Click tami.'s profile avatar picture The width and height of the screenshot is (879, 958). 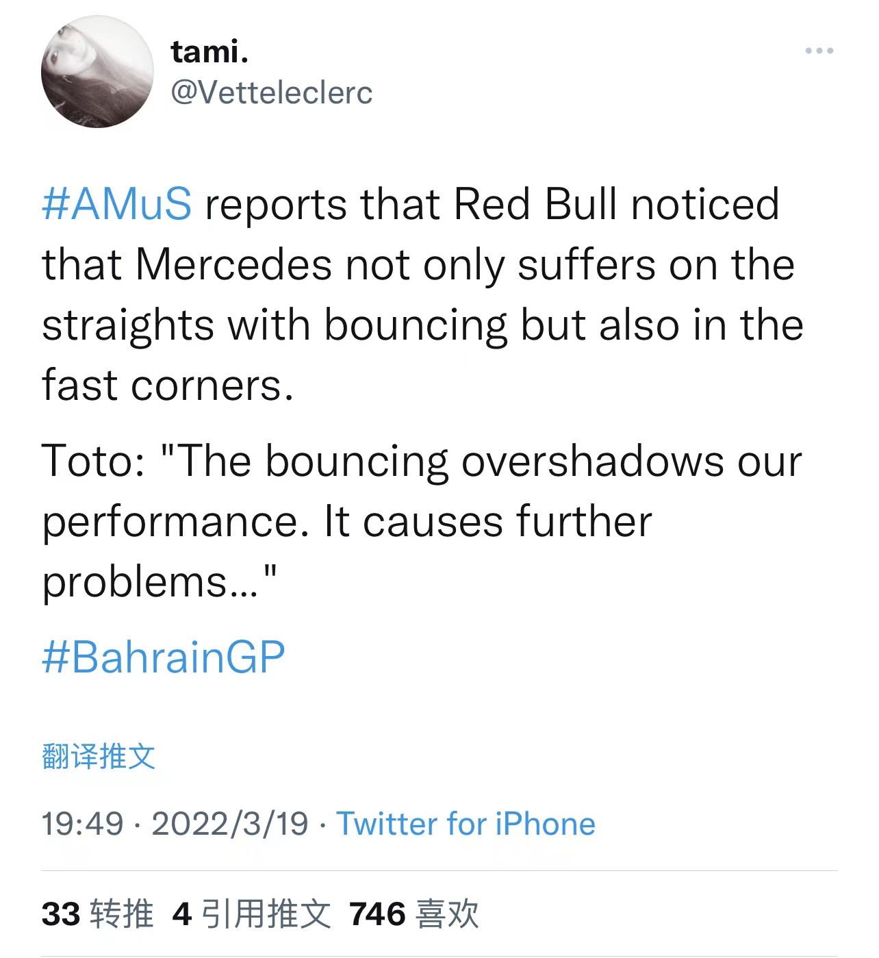pos(97,72)
